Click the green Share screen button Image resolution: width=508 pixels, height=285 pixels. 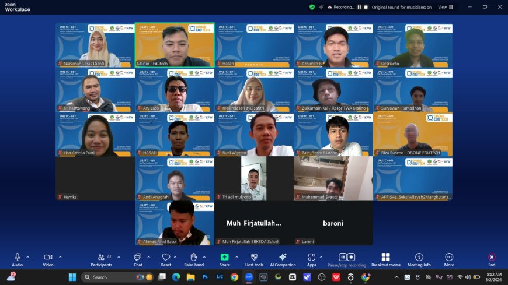coord(224,258)
